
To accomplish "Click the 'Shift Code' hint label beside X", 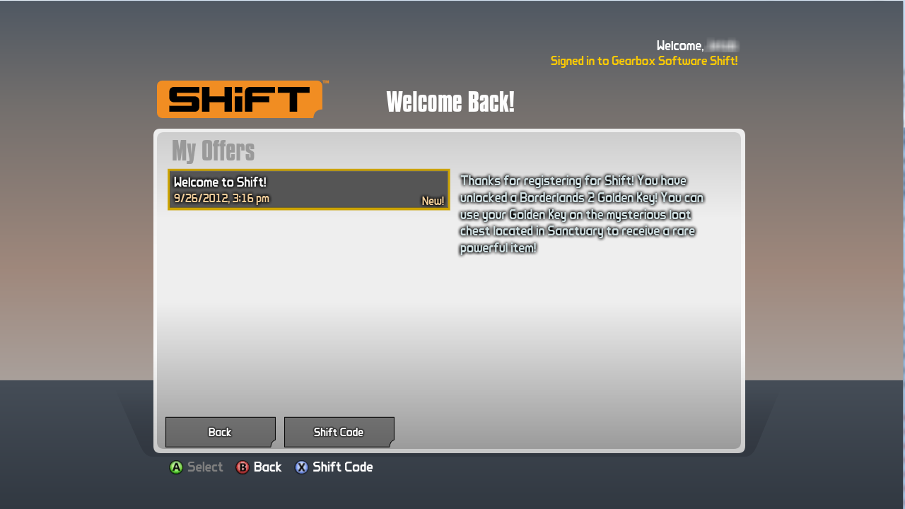I will click(343, 467).
